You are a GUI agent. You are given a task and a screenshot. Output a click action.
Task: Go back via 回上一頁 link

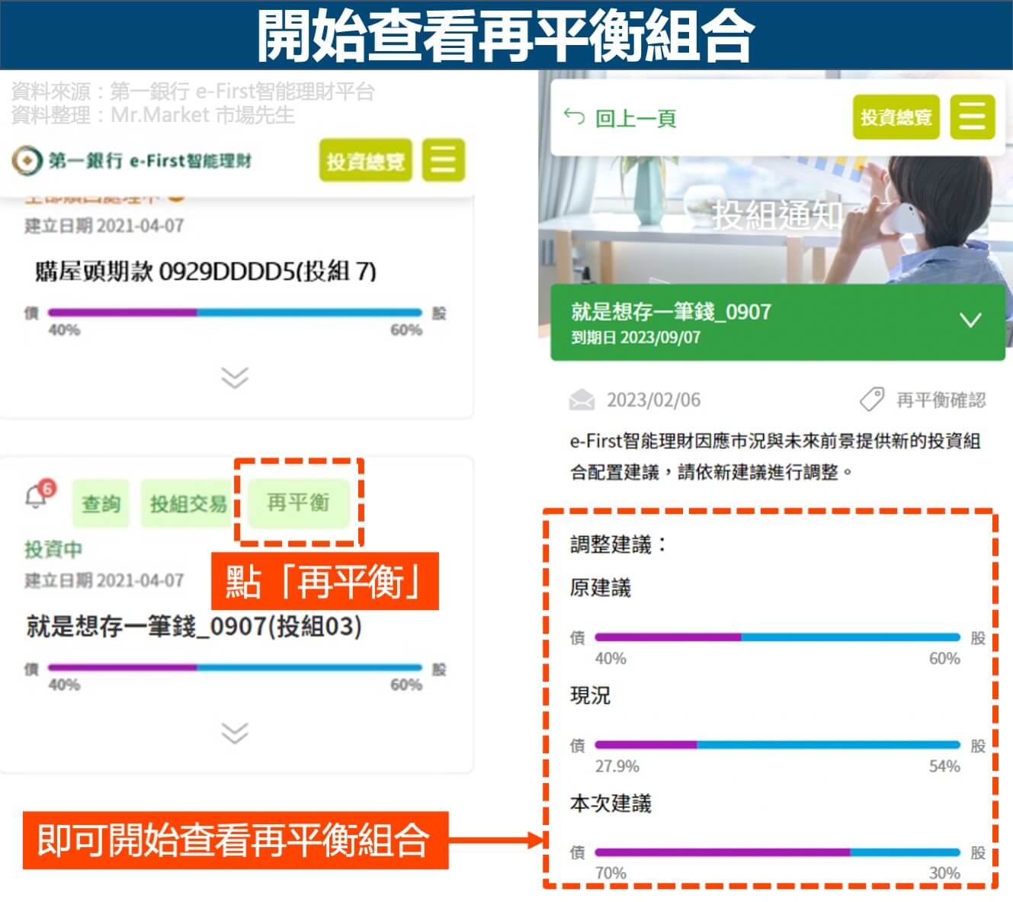pyautogui.click(x=635, y=118)
